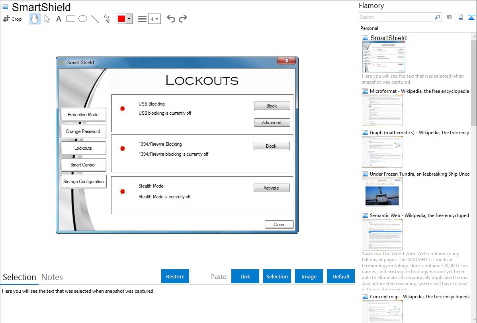Open the Microformat Wikipedia snapshot thumbnail
The height and width of the screenshot is (323, 477).
382,110
